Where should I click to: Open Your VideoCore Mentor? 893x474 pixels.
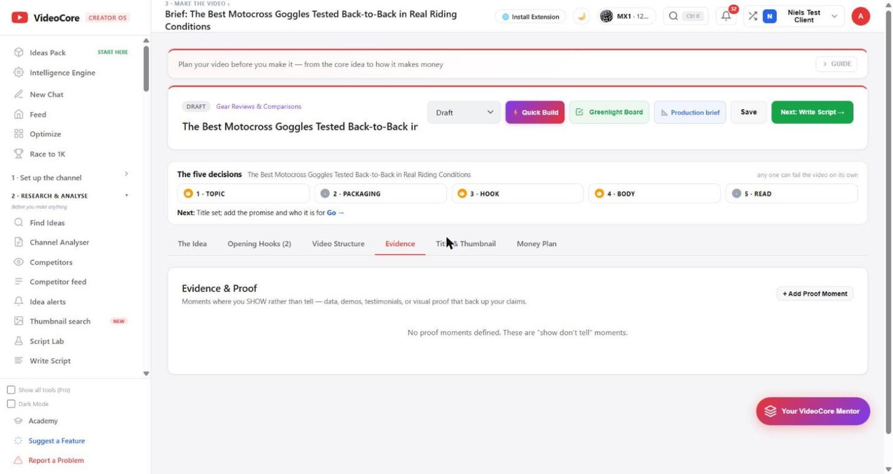click(813, 411)
